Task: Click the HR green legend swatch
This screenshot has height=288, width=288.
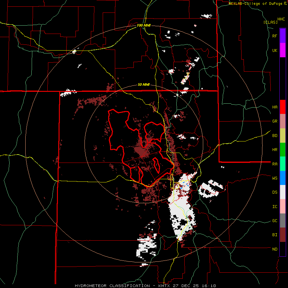Action: (x=283, y=150)
